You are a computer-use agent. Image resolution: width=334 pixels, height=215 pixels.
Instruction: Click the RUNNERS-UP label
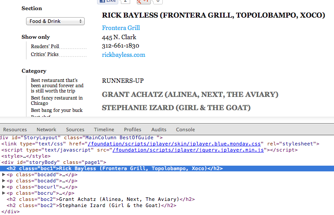pos(123,81)
